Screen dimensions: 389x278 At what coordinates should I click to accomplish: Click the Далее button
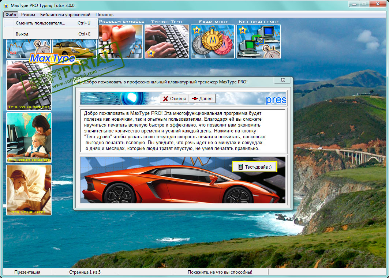pos(202,99)
